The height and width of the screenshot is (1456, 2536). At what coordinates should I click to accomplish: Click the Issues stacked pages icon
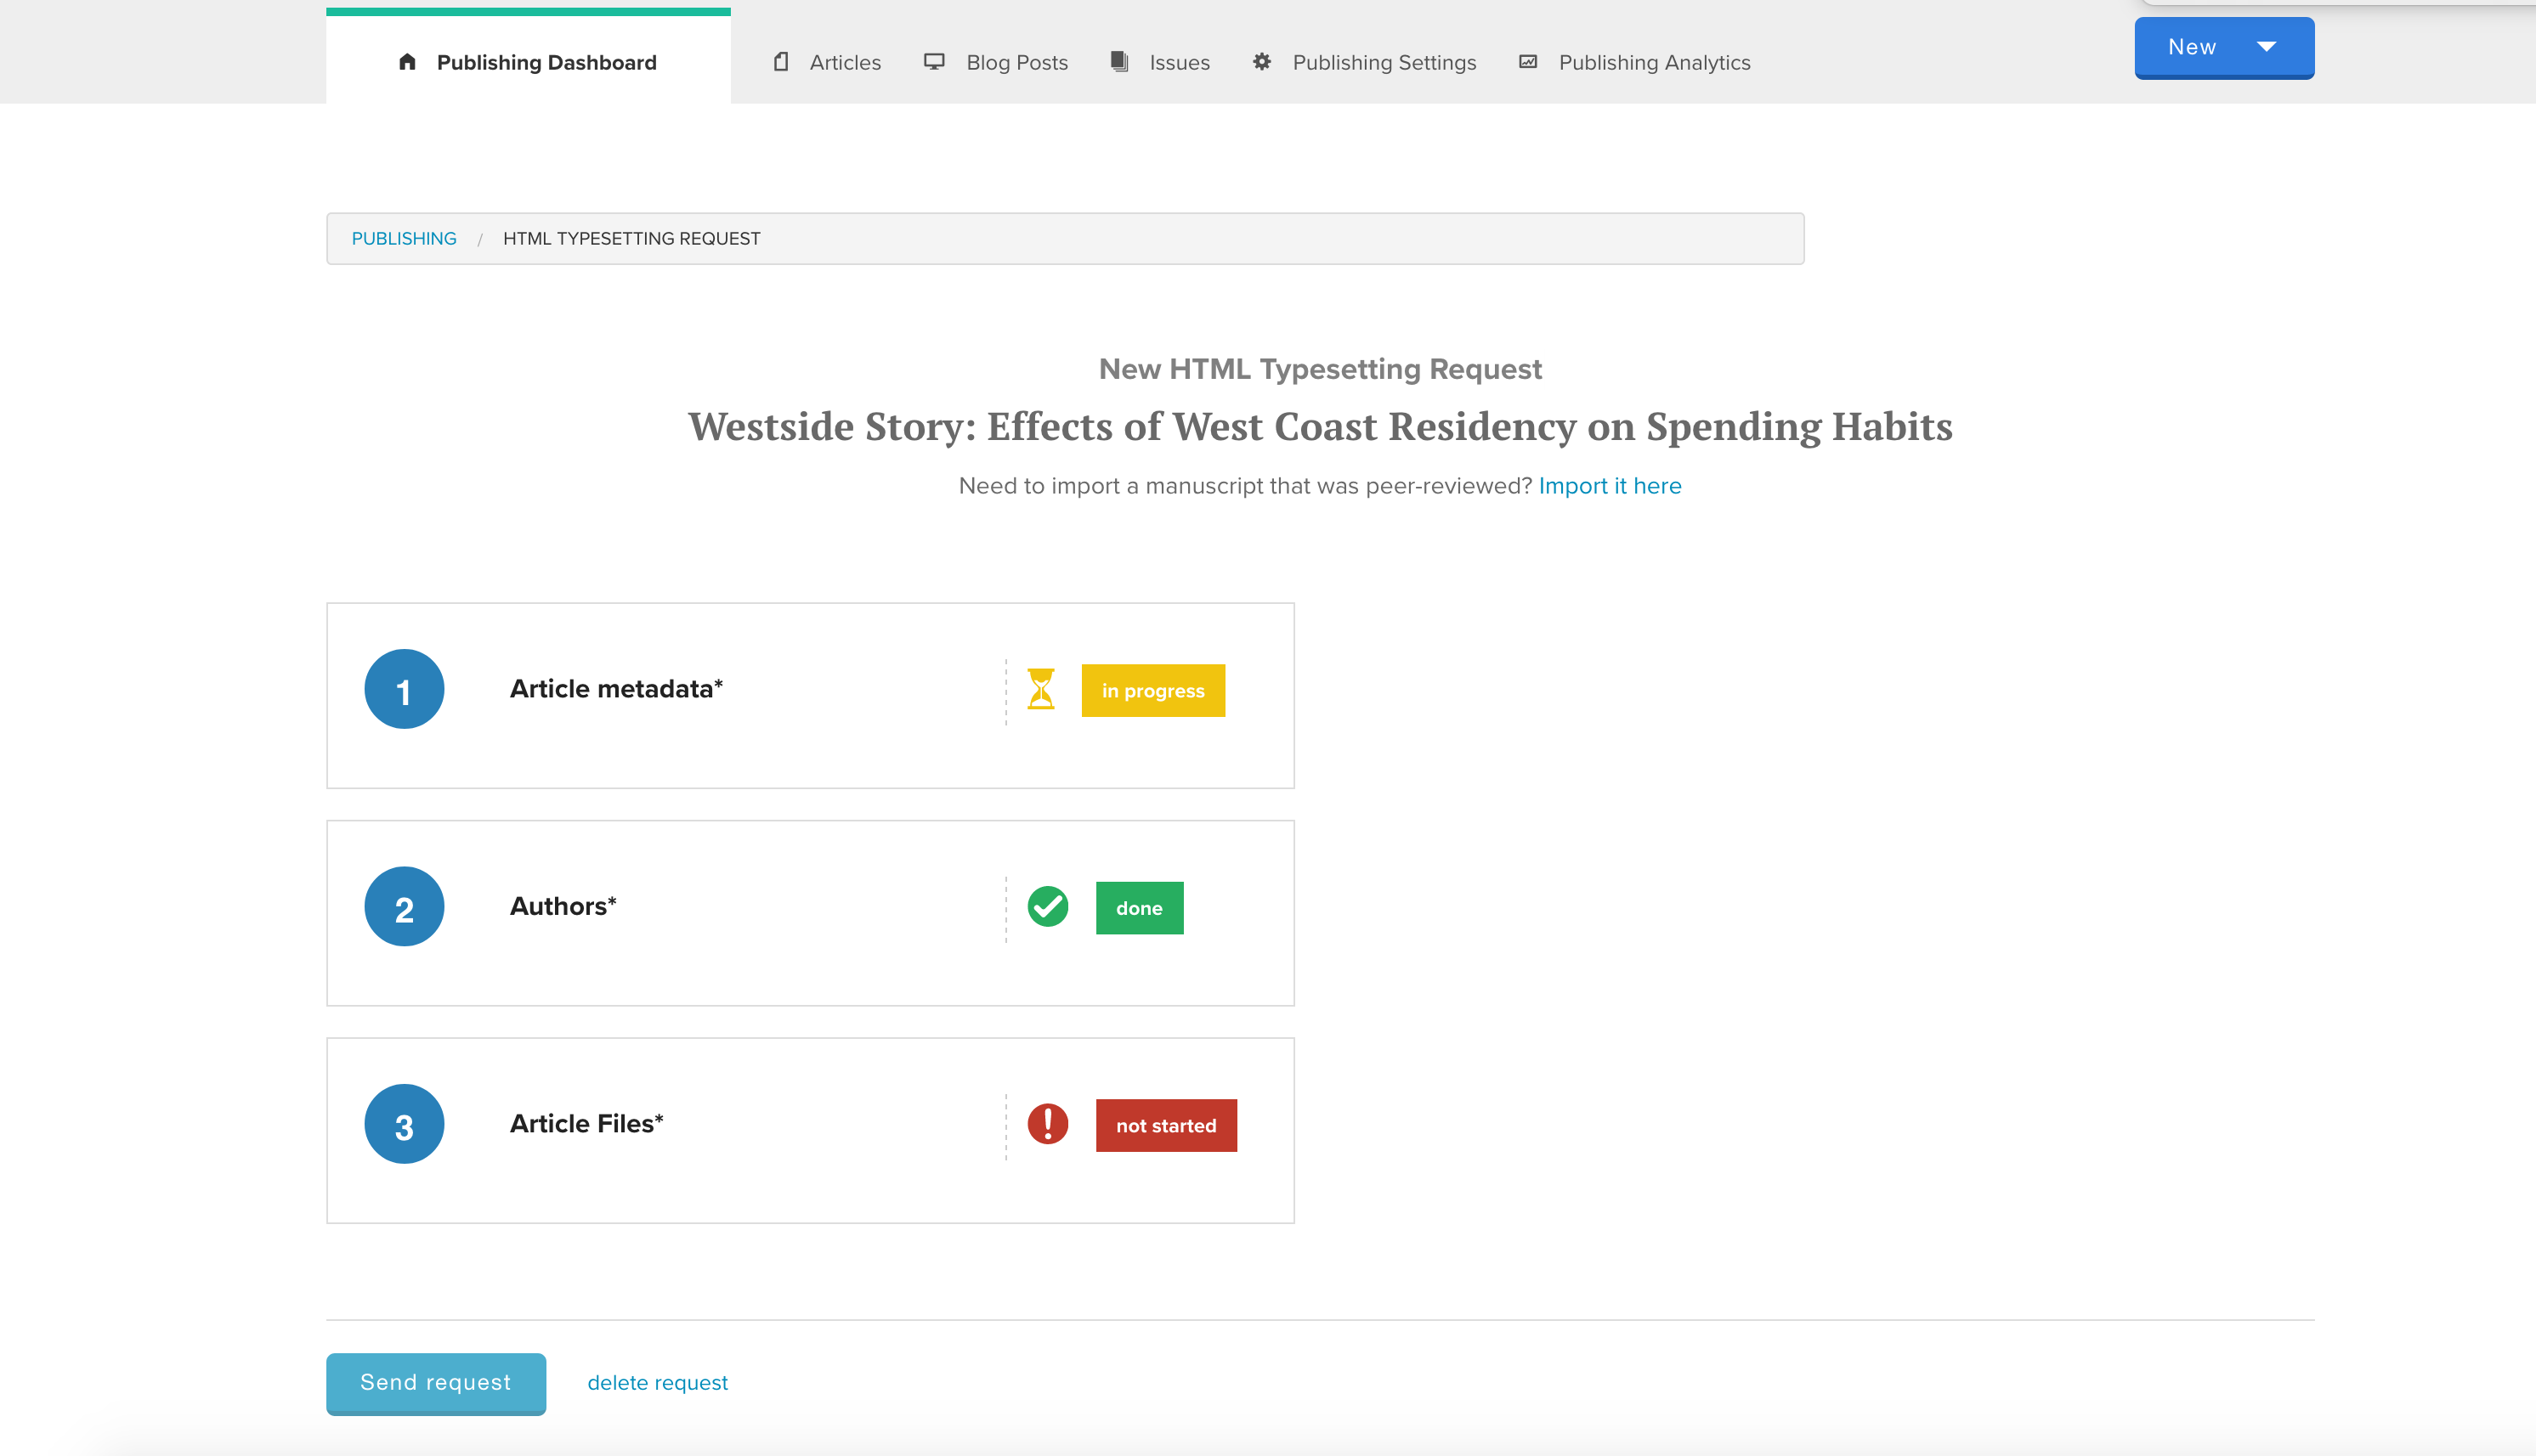[x=1119, y=62]
